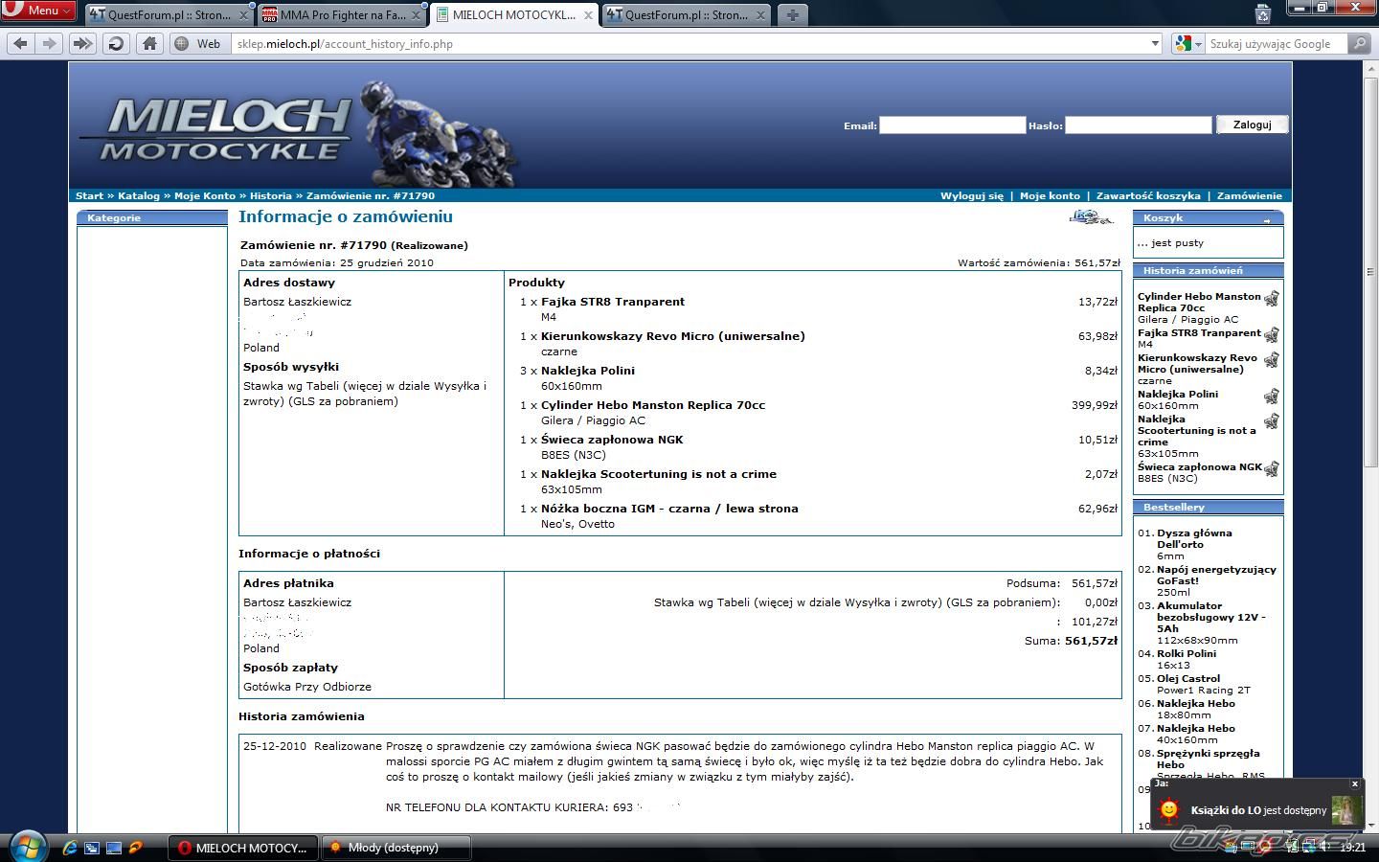Open the MIELOCH MOTOCY... taskbar button
Viewport: 1379px width, 862px height.
point(243,848)
